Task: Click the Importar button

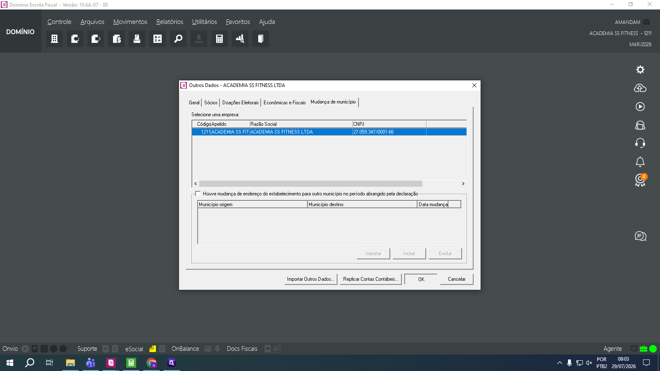Action: pos(373,254)
